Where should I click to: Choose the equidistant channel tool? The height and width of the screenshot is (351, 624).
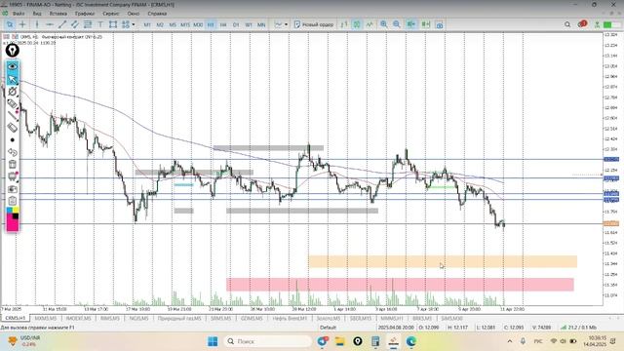coord(75,24)
